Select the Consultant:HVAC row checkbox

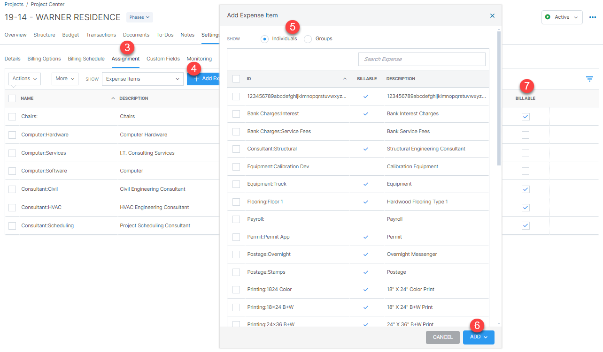pyautogui.click(x=12, y=208)
